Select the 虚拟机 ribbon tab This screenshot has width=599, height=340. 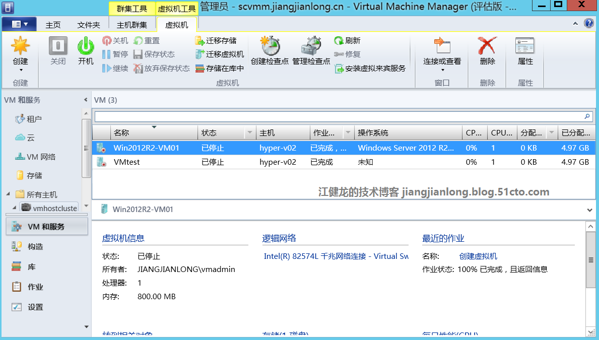click(x=176, y=25)
